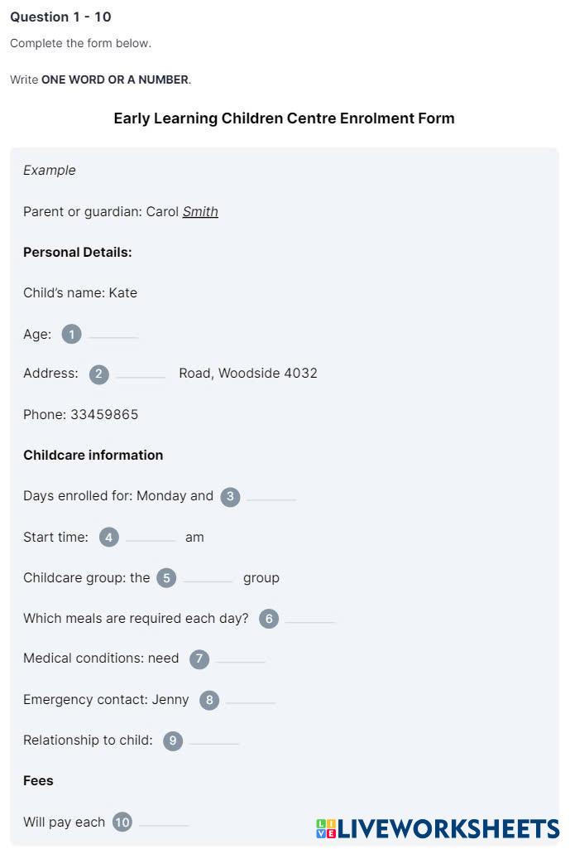The width and height of the screenshot is (570, 849).
Task: Click the number 4 badge beside Start time
Action: 109,538
